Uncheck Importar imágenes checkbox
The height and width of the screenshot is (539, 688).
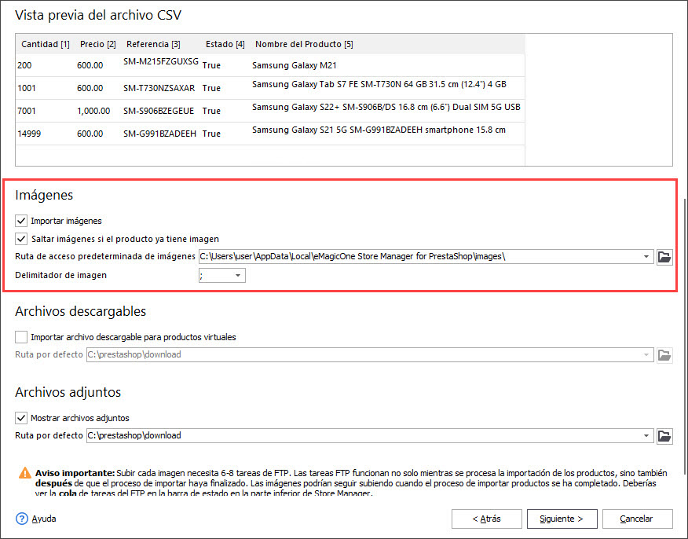21,221
